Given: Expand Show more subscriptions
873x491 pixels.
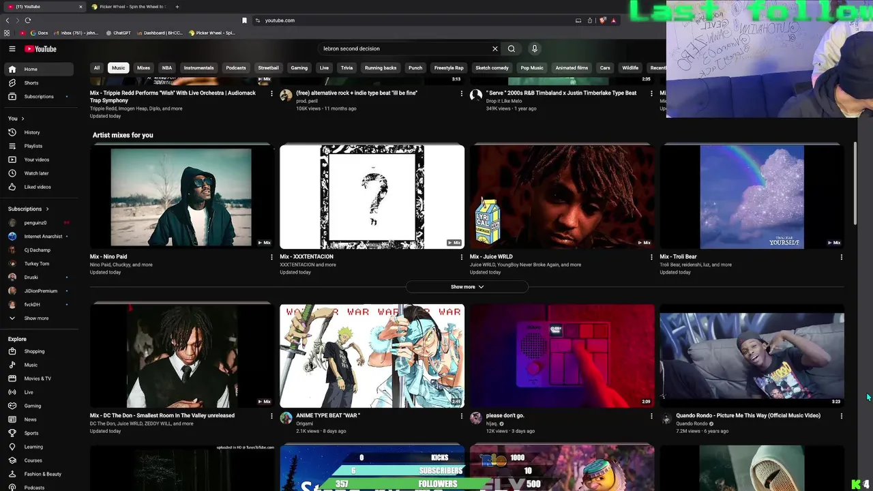Looking at the screenshot, I should click(x=40, y=318).
